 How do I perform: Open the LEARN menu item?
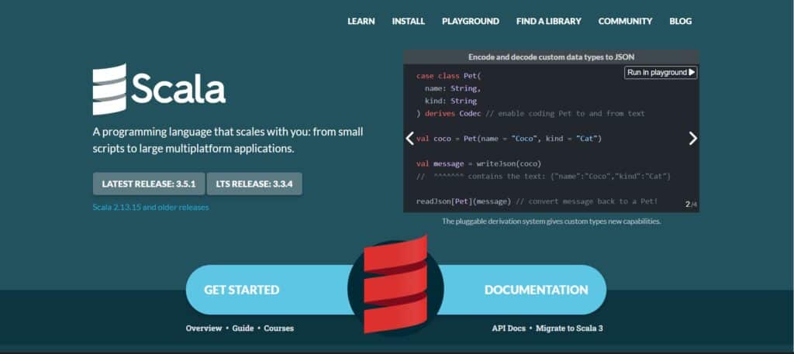pos(361,21)
